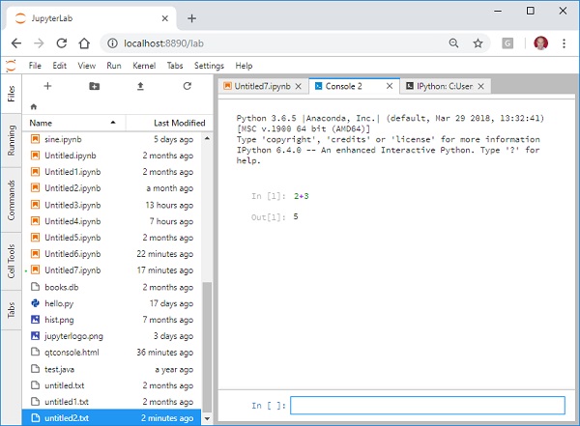The width and height of the screenshot is (580, 426).
Task: Open a new browser tab
Action: click(x=191, y=18)
